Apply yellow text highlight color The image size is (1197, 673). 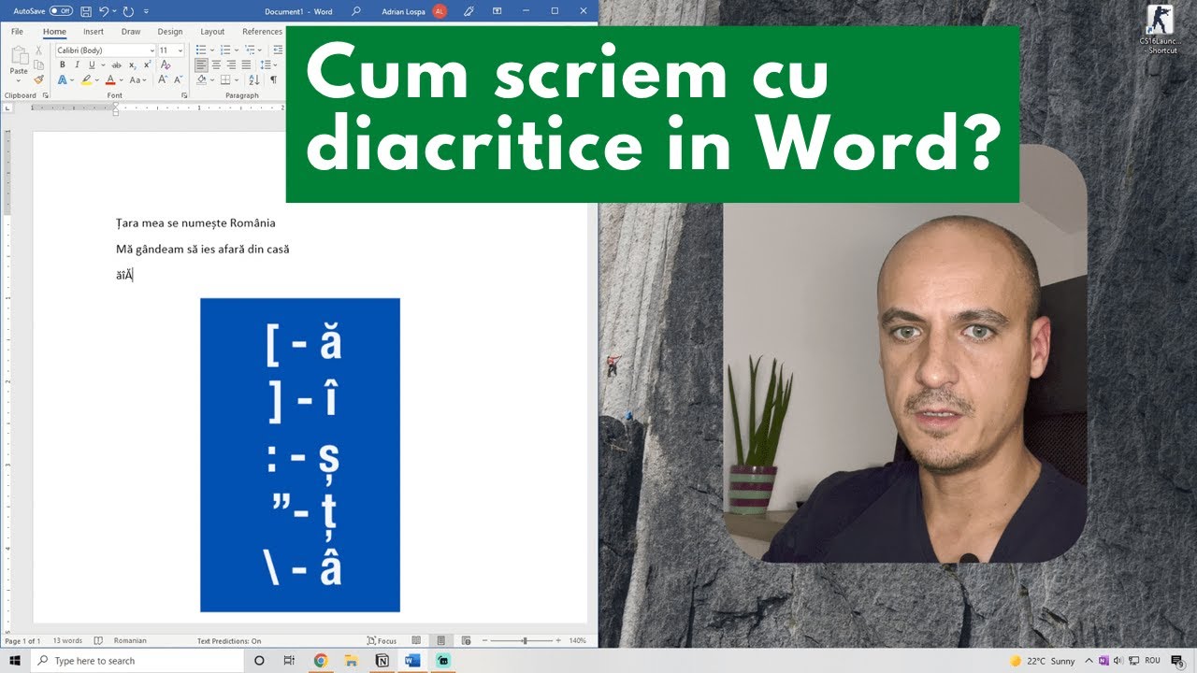coord(86,79)
